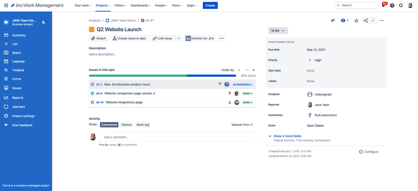Open the DONE status dropdown for JD-8
Screen dimensions: 418x191
[247, 93]
